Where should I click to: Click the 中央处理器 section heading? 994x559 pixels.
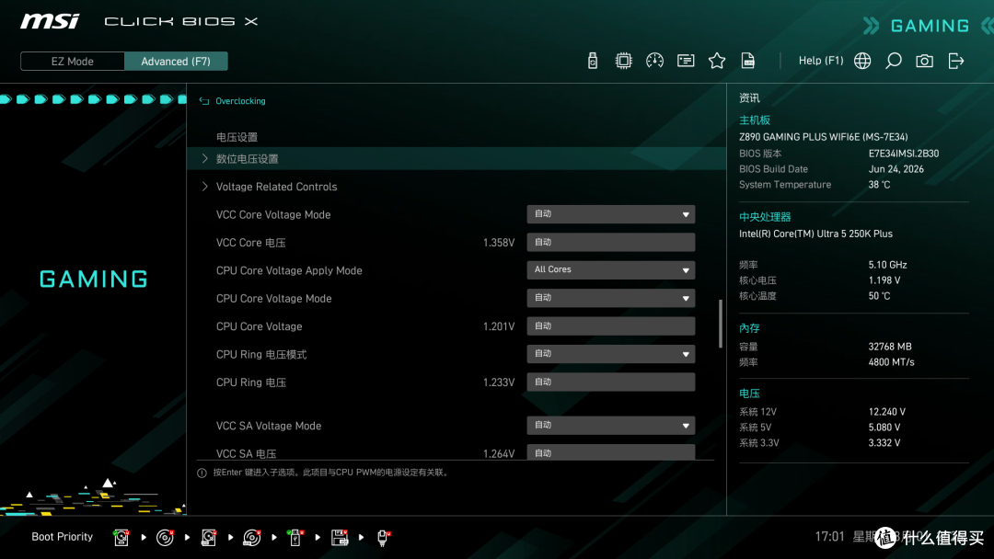765,217
